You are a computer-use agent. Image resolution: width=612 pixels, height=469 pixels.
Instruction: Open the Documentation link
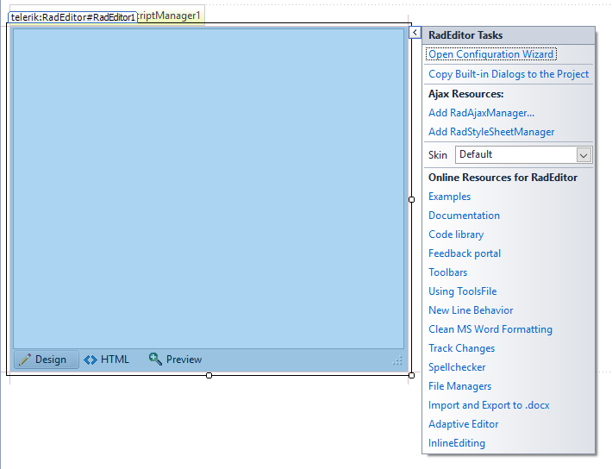pos(464,216)
